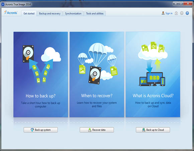Open the Synchronization tab
This screenshot has height=151, width=194.
click(x=73, y=13)
